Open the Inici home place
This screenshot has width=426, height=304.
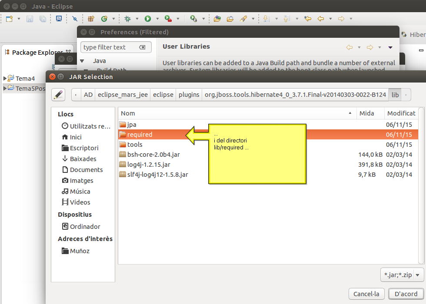coord(72,137)
